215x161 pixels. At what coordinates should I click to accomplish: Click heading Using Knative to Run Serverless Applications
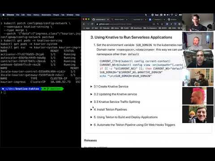point(131,37)
